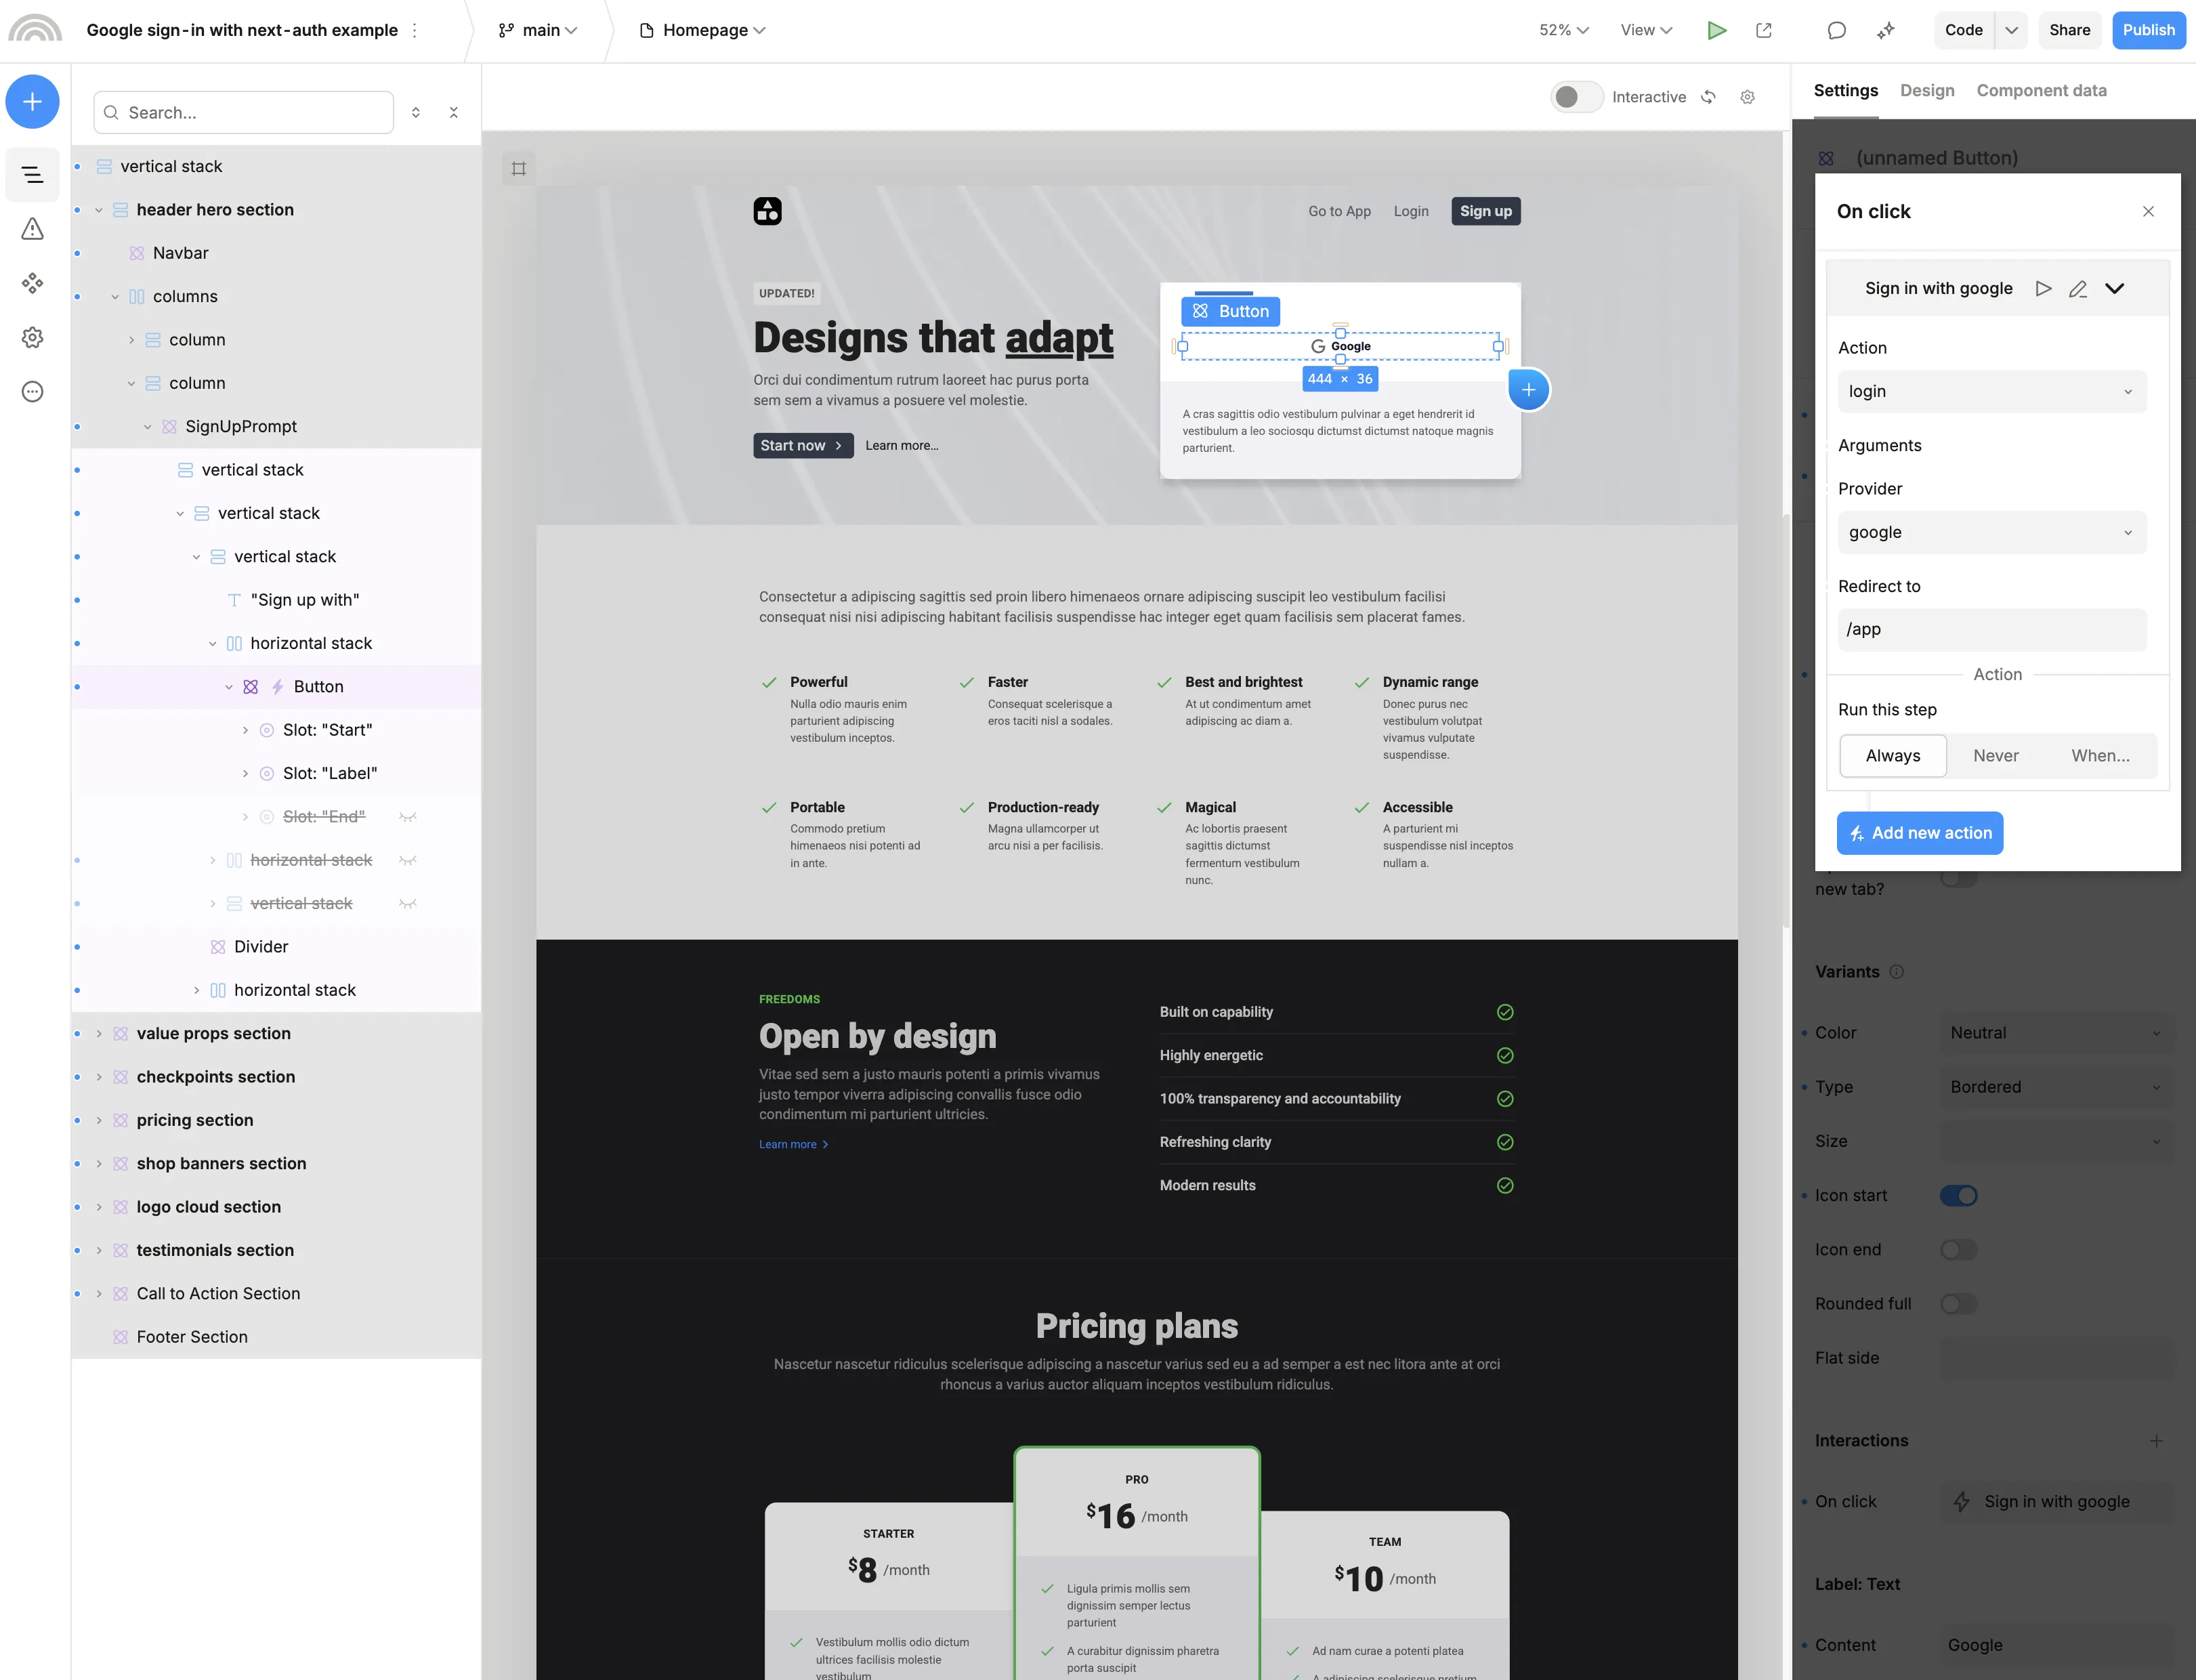Open the warnings triangle panel
This screenshot has height=1680, width=2196.
coord(32,229)
